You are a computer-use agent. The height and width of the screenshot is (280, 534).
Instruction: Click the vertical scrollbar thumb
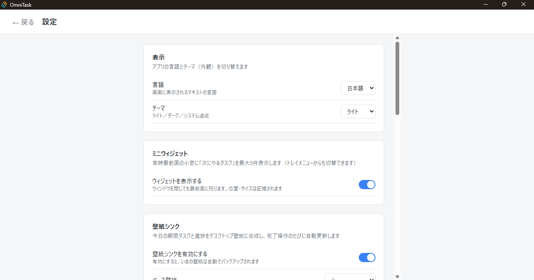(x=397, y=78)
